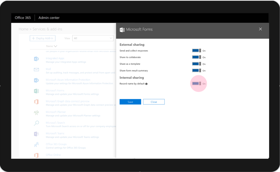Viewport: 280px width, 172px height.
Task: Open the Mail service settings
Action: pos(48,69)
